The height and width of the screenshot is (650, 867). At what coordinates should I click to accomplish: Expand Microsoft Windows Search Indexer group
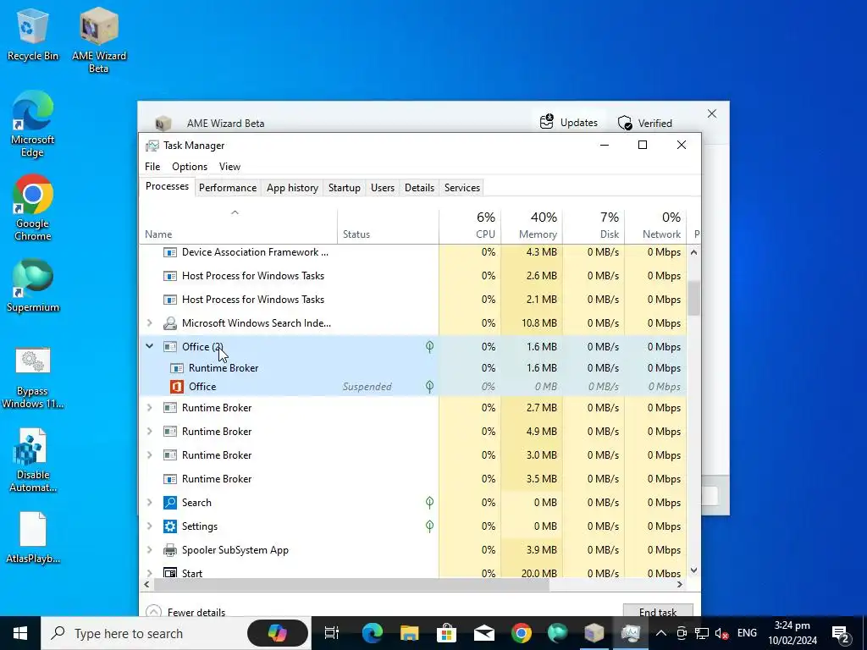(x=149, y=322)
